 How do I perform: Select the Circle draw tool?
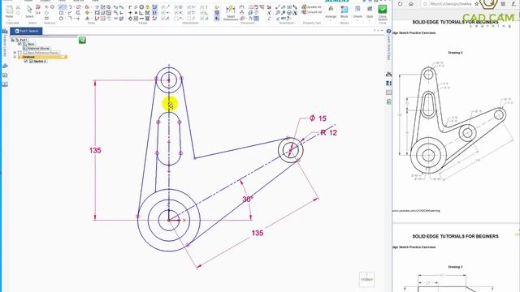pos(61,19)
